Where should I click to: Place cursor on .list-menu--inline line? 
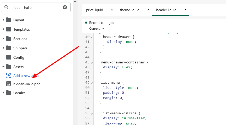click(x=120, y=113)
